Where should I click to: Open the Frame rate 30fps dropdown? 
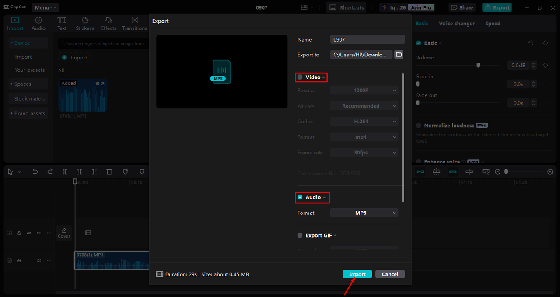coord(364,153)
